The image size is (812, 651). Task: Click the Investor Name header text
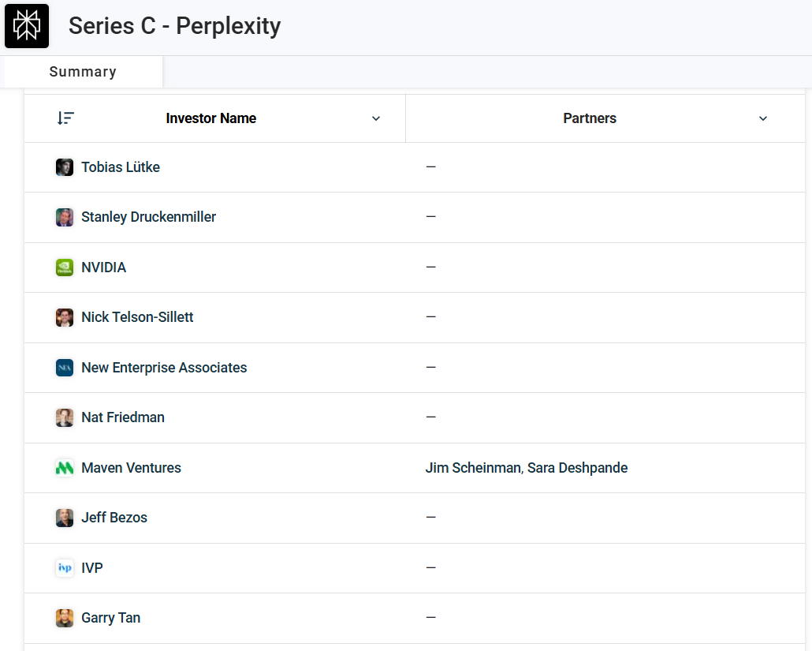(210, 118)
